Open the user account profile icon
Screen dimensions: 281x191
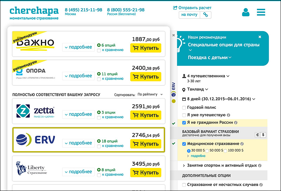pyautogui.click(x=246, y=12)
